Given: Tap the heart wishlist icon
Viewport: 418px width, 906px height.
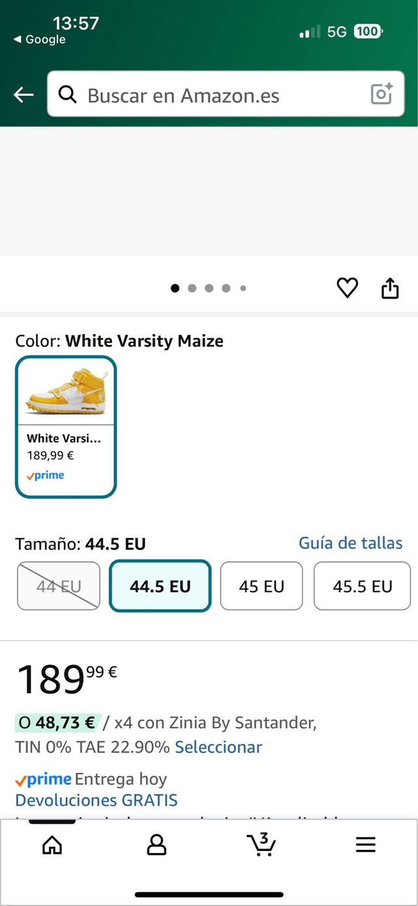Looking at the screenshot, I should pyautogui.click(x=347, y=288).
